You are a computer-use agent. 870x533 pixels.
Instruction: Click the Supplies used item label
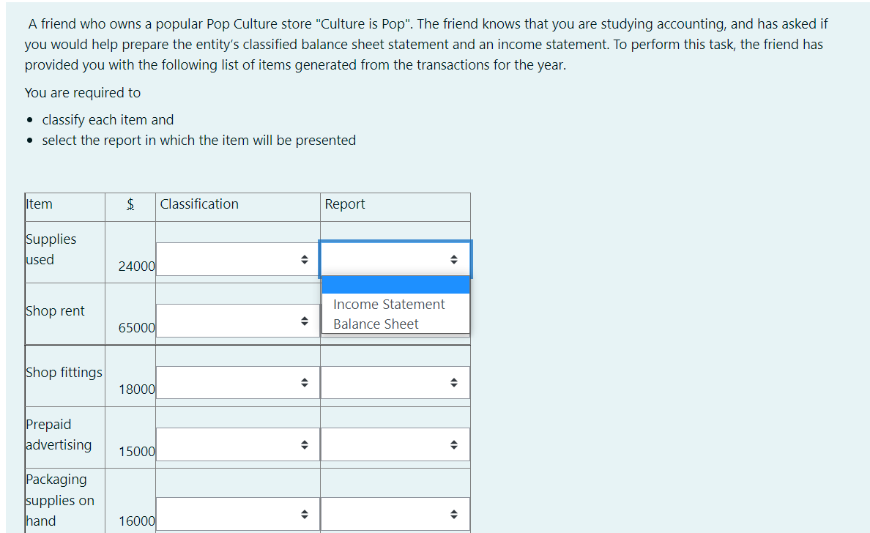(x=51, y=249)
